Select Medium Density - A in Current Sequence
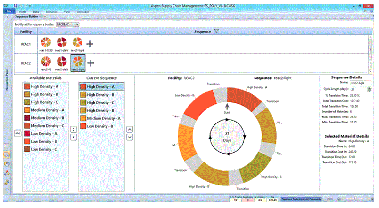Image resolution: width=379 pixels, height=208 pixels. 101,118
